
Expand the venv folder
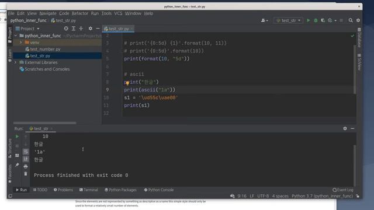tap(21, 43)
